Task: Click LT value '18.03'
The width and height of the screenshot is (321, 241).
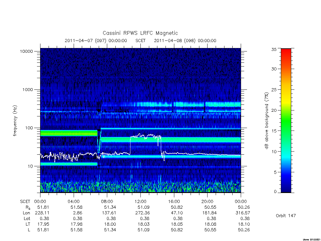Action: point(144,224)
